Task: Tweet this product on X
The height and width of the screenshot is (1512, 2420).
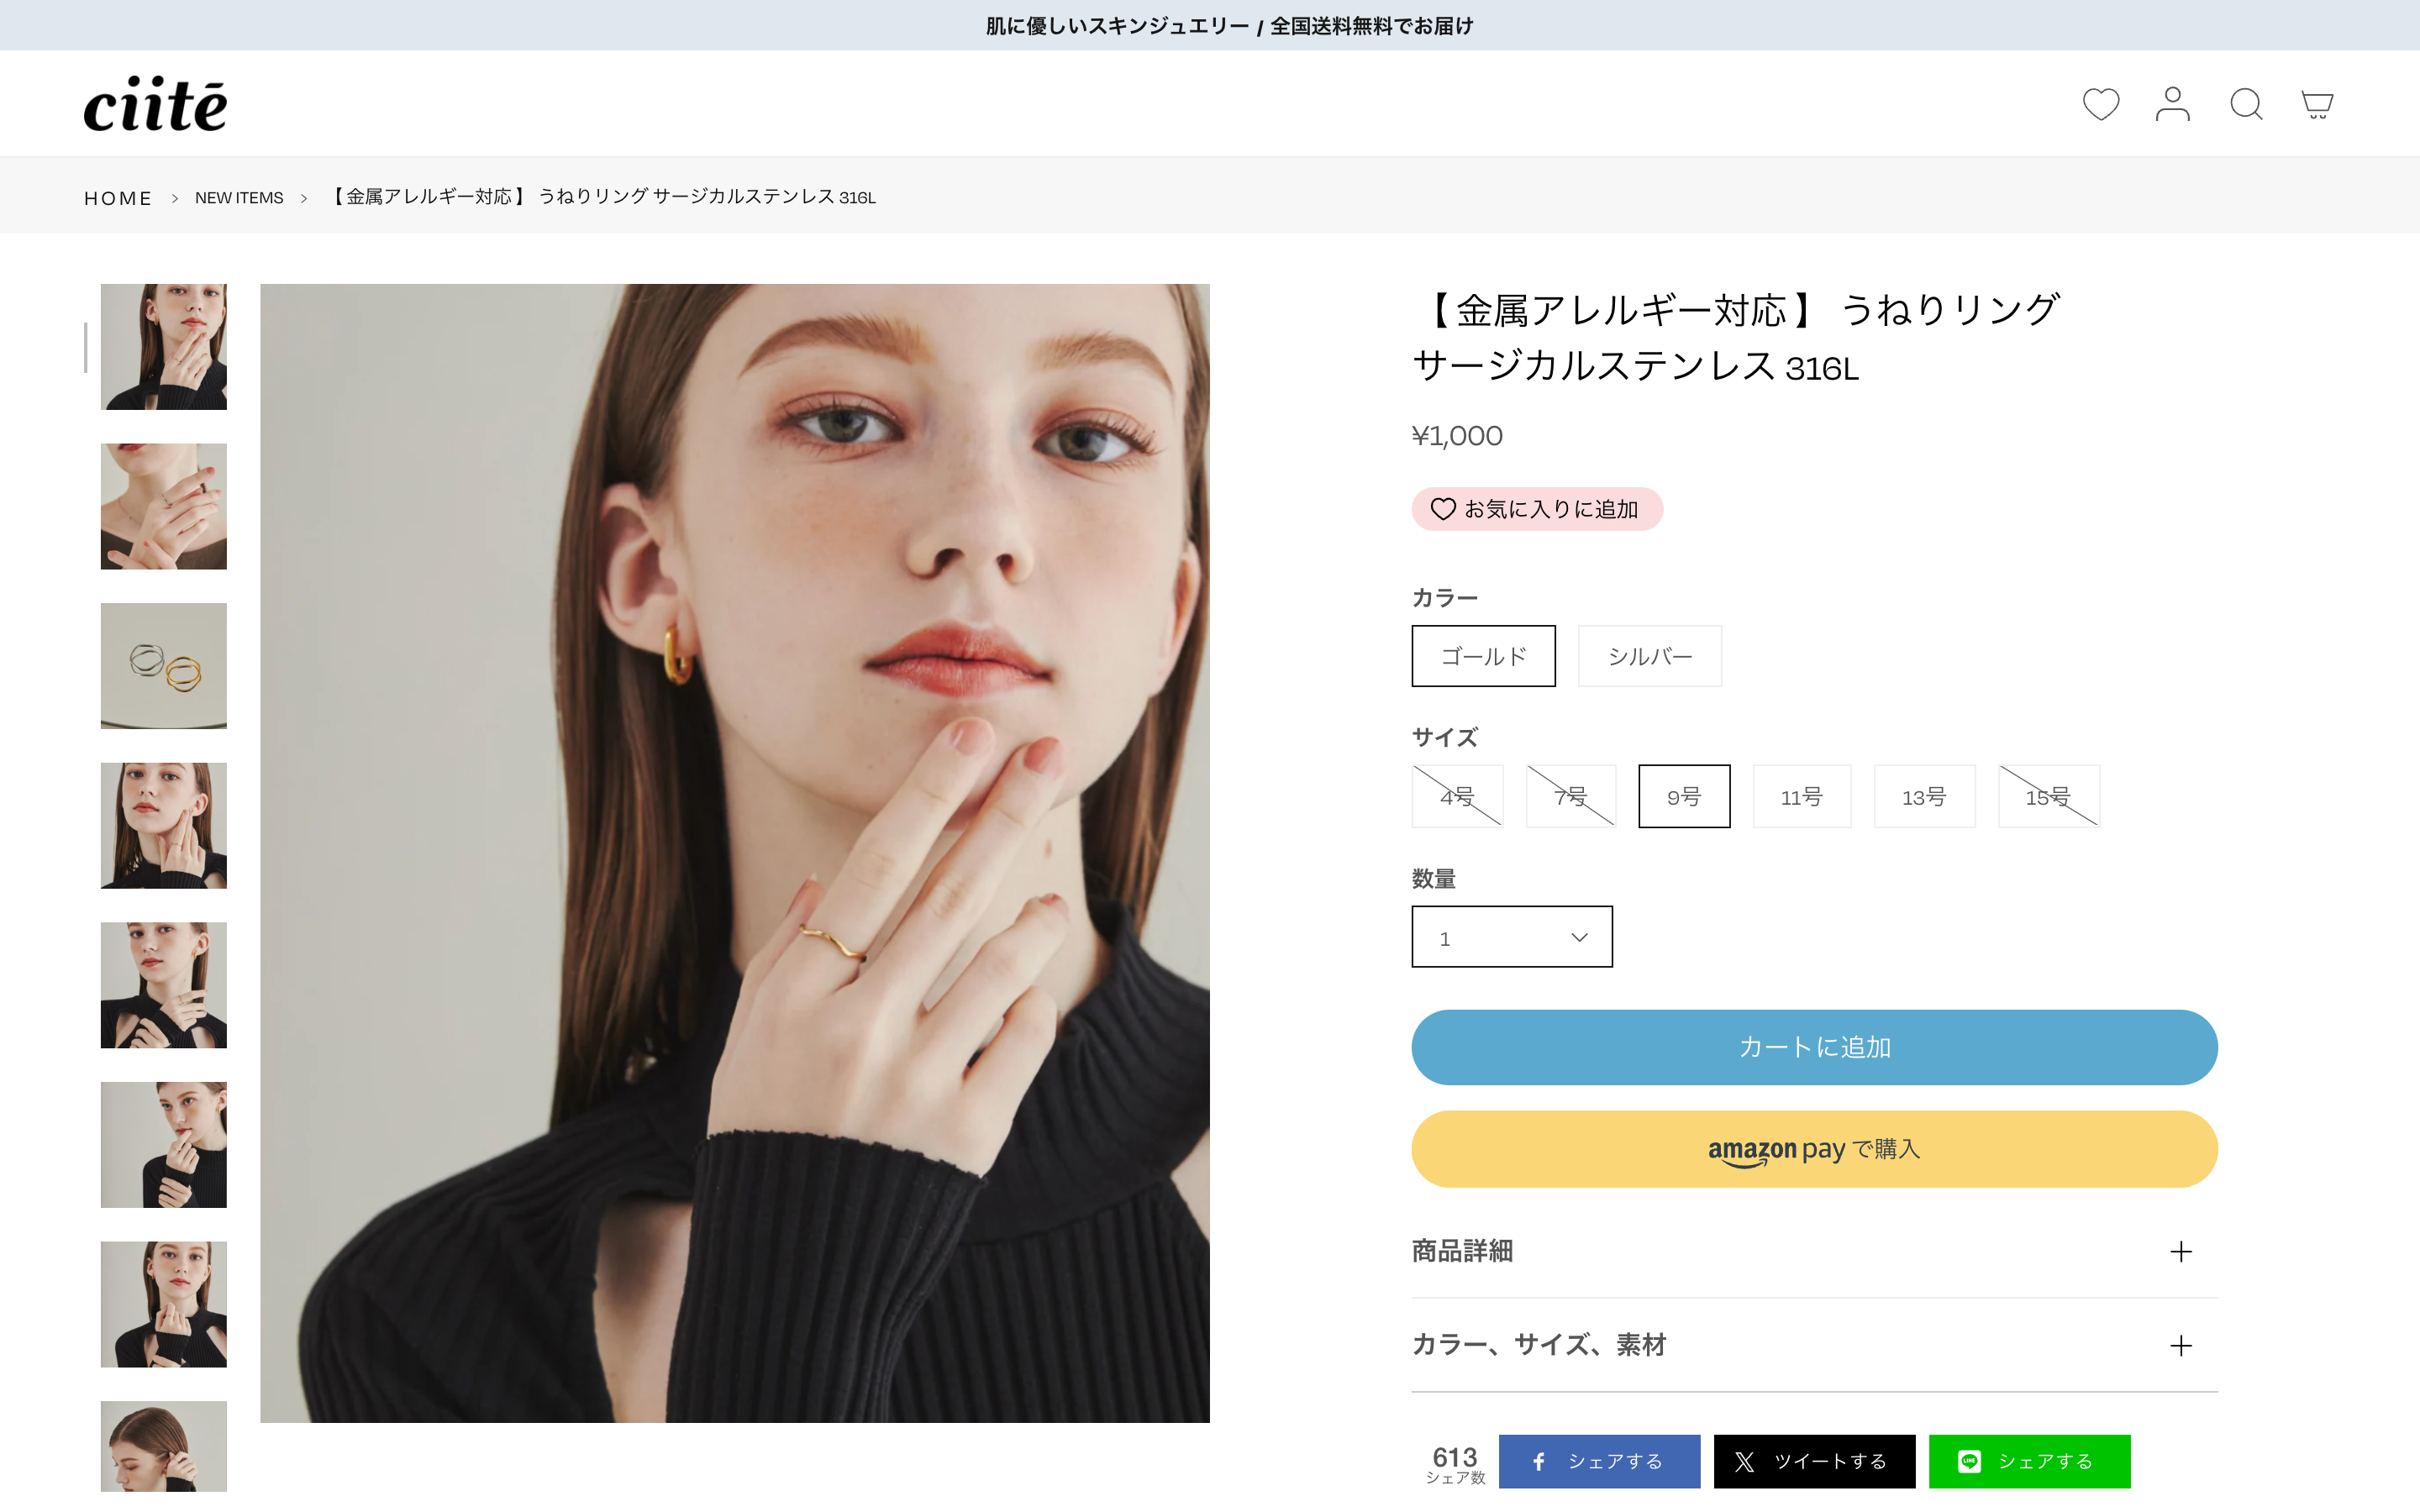Action: point(1813,1460)
